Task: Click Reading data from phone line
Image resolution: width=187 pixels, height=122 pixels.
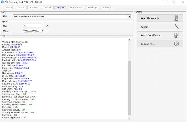Action: click(18, 100)
